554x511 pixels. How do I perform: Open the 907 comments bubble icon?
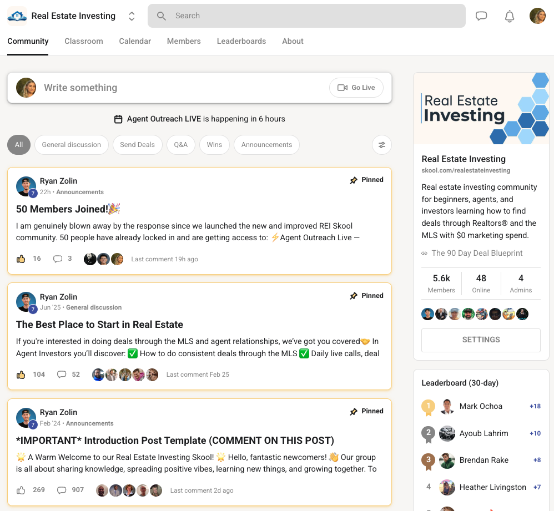click(x=62, y=490)
